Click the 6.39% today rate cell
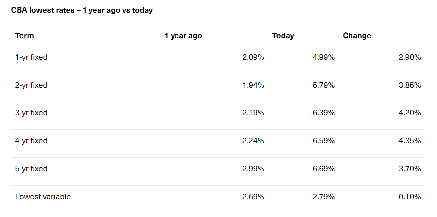This screenshot has height=217, width=437. [323, 113]
